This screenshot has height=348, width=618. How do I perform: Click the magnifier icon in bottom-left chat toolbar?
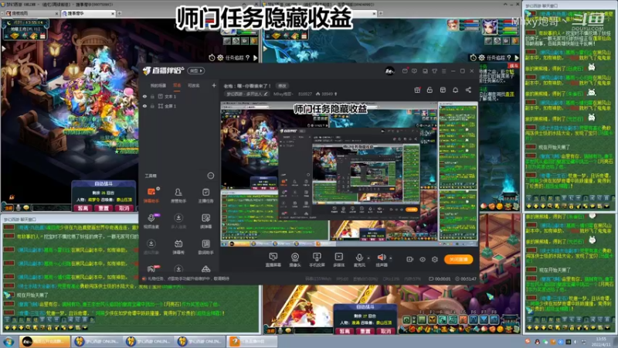point(29,327)
